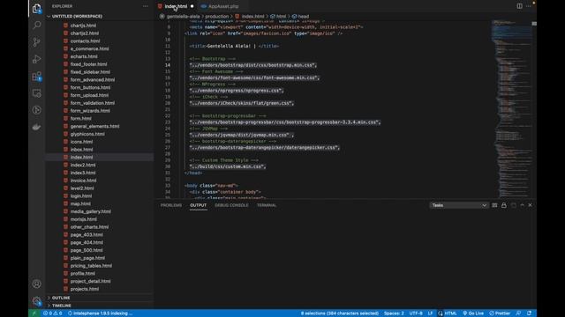565x317 pixels.
Task: Toggle output scroll lock icon
Action: [504, 205]
